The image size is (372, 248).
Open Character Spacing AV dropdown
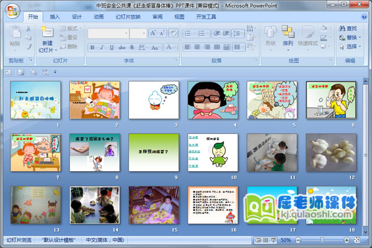(143, 47)
